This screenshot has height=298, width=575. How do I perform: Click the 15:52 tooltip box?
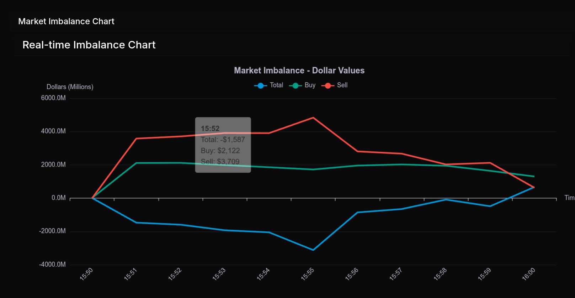click(223, 145)
